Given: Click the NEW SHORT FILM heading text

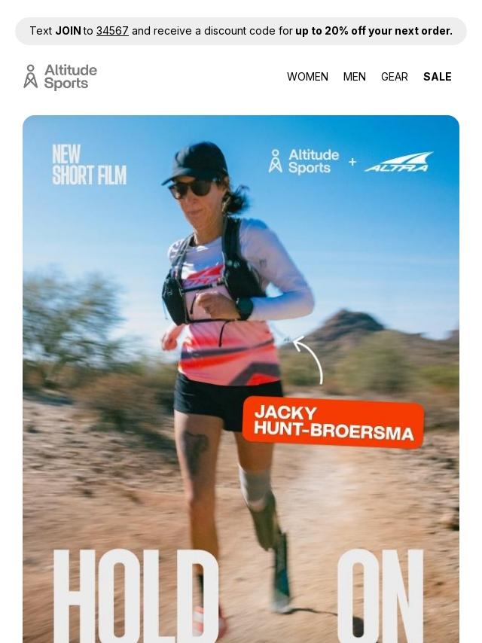Looking at the screenshot, I should [89, 165].
